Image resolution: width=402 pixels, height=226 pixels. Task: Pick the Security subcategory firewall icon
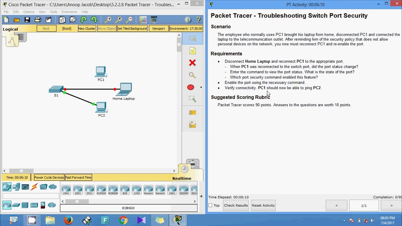(x=43, y=205)
